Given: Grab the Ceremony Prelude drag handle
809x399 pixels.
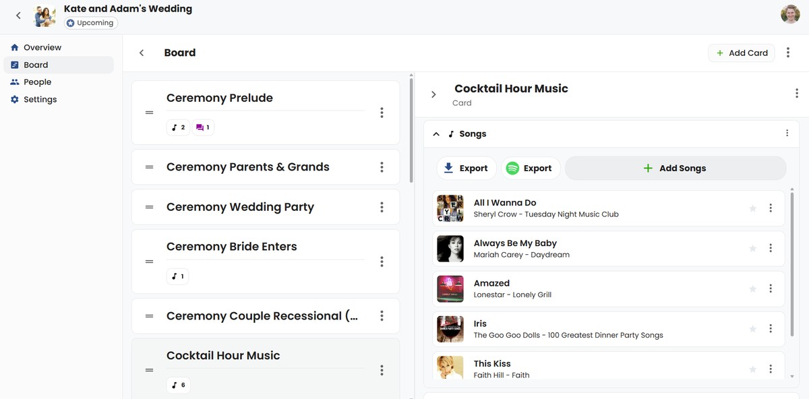Looking at the screenshot, I should [150, 113].
